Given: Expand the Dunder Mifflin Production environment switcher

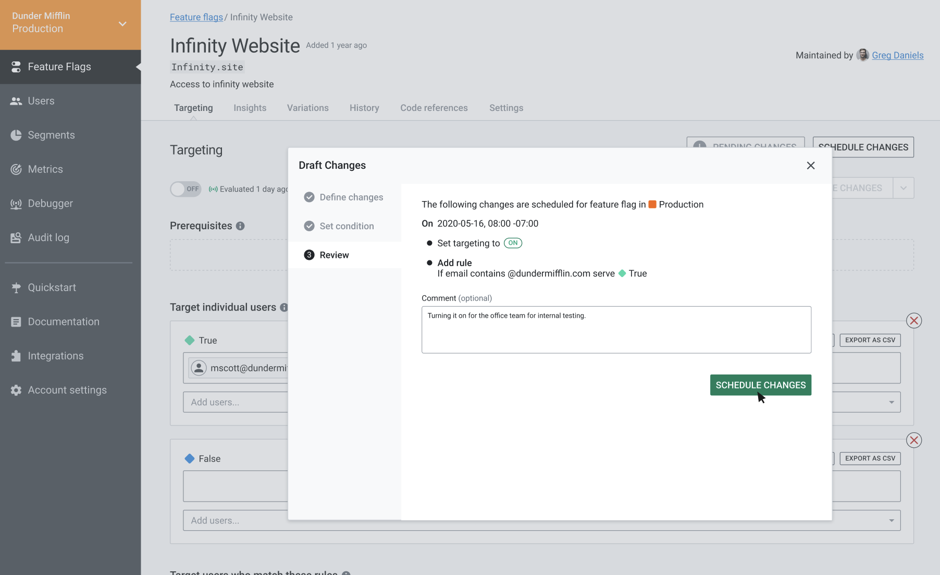Looking at the screenshot, I should 122,24.
